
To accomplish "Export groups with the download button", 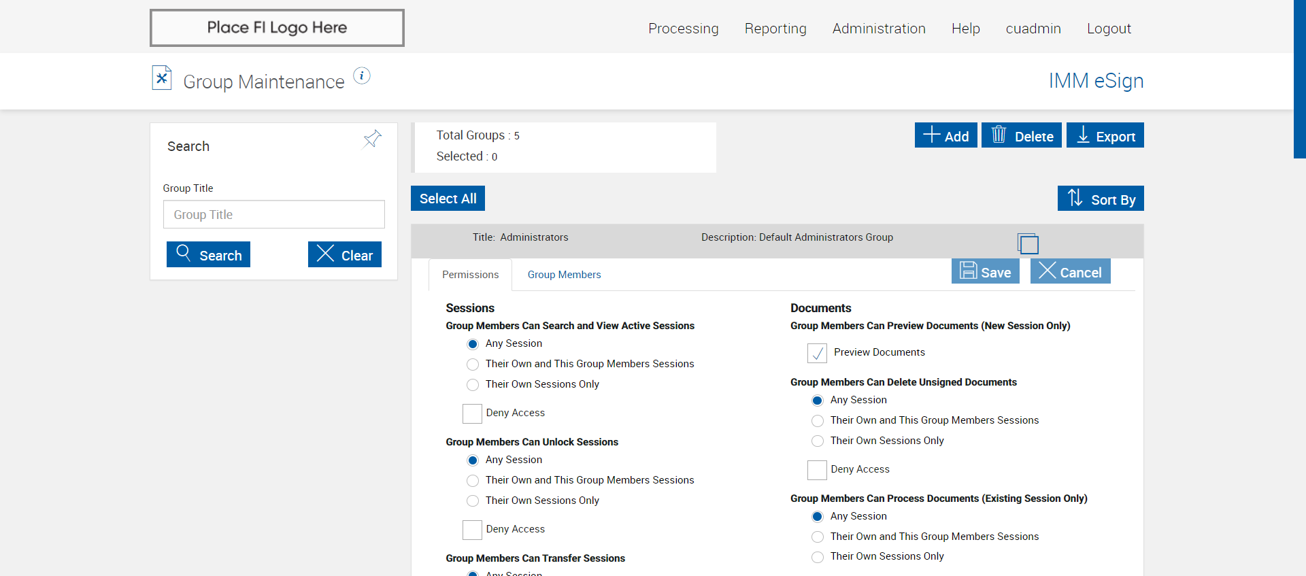I will point(1105,135).
